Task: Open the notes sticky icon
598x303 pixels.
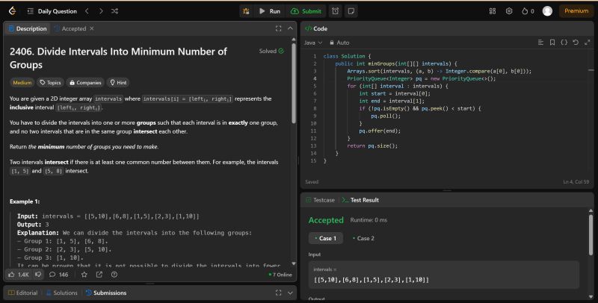Action: click(351, 11)
